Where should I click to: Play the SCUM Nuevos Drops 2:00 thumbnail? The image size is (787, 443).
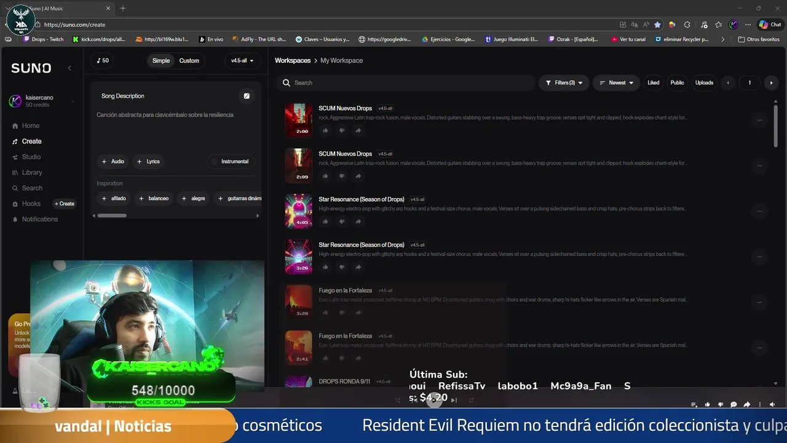coord(298,120)
